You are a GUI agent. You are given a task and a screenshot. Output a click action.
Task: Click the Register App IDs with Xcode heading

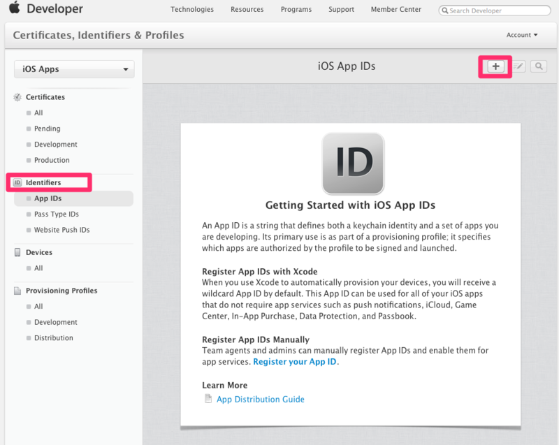259,272
